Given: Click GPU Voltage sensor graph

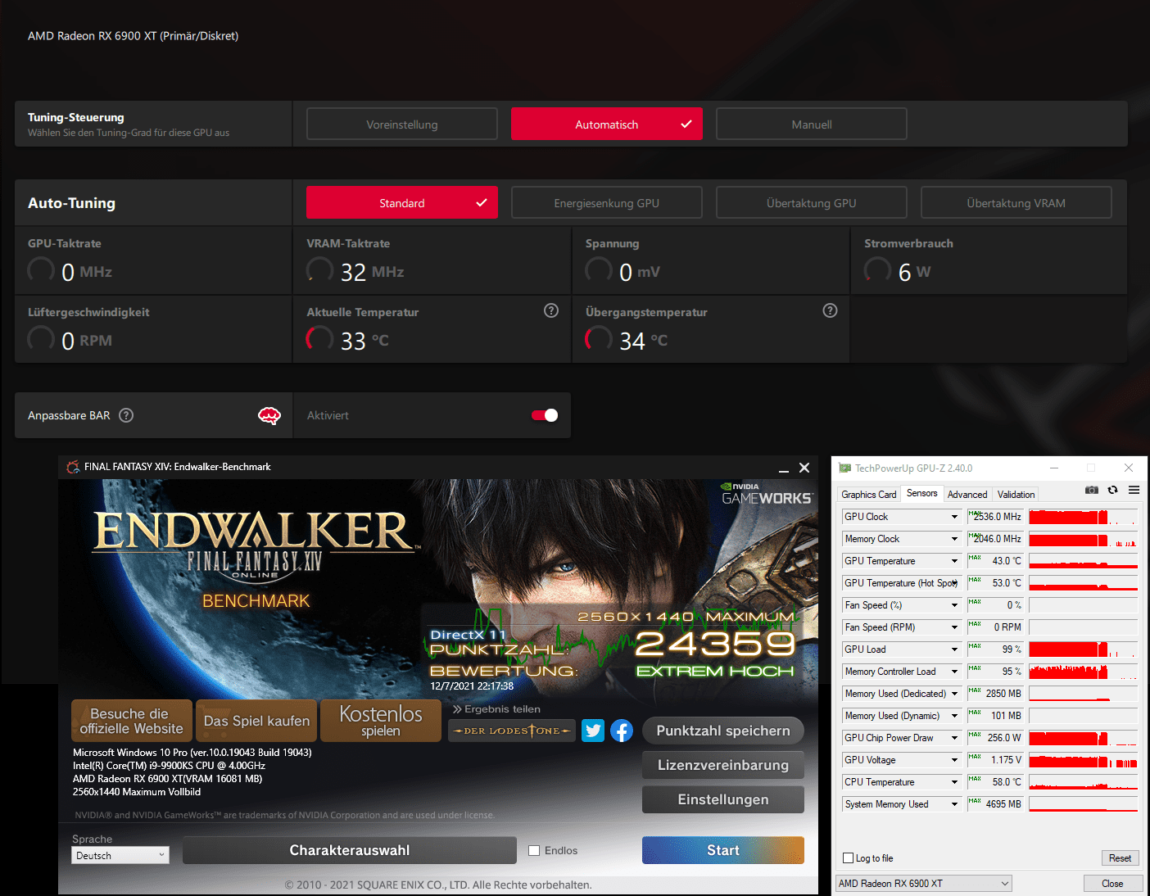Looking at the screenshot, I should (x=1083, y=760).
